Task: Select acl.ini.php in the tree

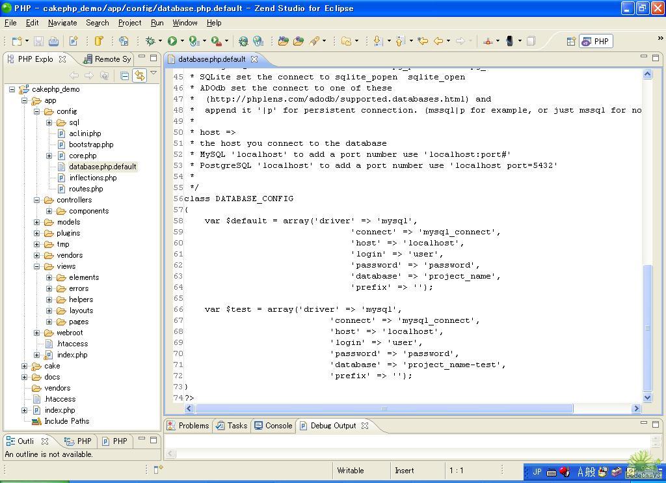Action: tap(85, 133)
